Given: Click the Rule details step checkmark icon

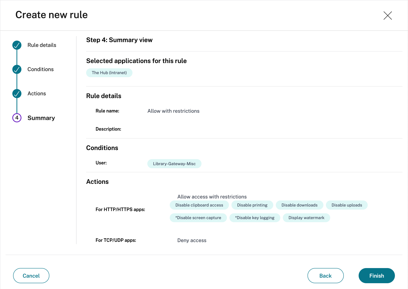Looking at the screenshot, I should coord(17,45).
